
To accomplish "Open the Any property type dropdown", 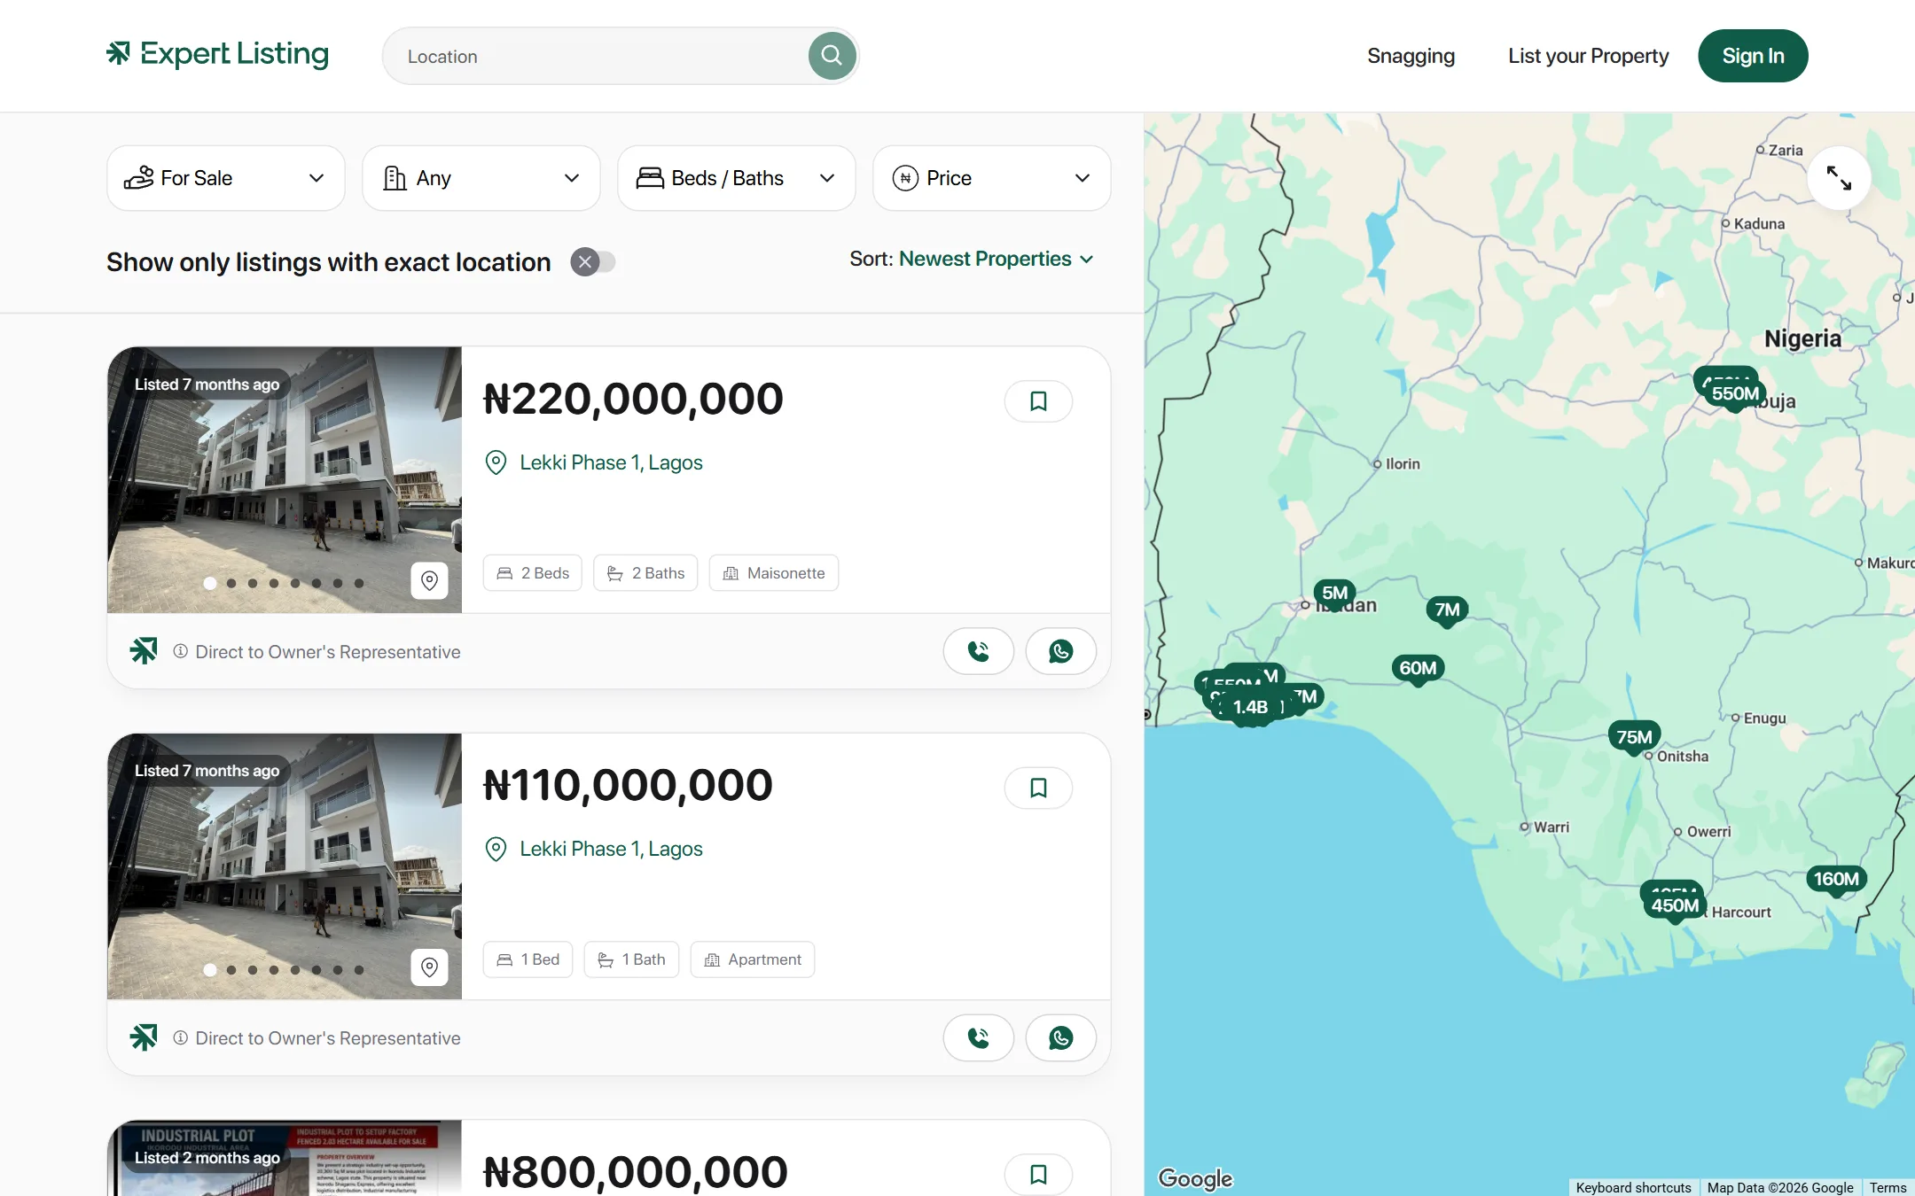I will point(481,178).
